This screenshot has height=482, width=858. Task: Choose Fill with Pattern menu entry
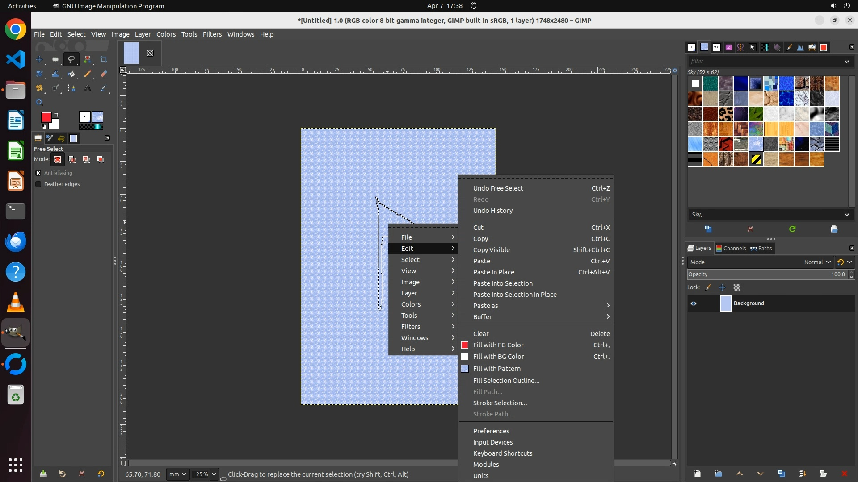pos(496,369)
